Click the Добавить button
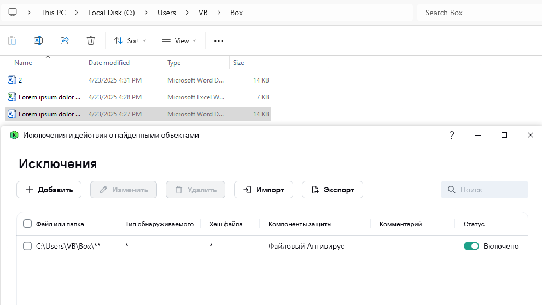 tap(49, 190)
